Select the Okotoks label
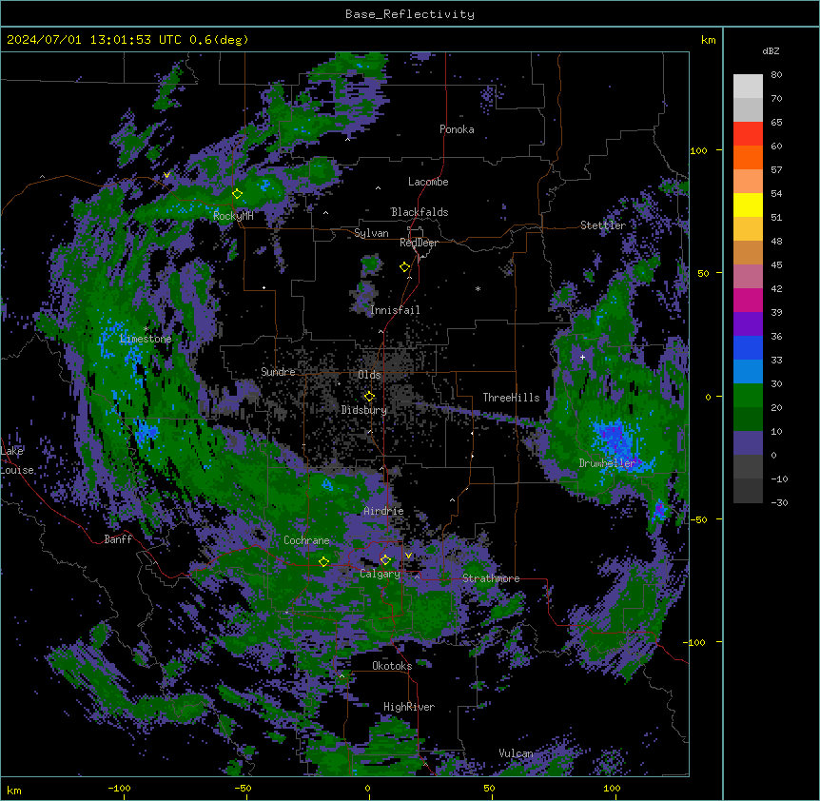This screenshot has width=820, height=801. [x=392, y=666]
